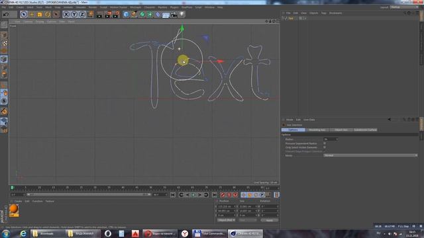
Task: Add a Floor environment object
Action: (x=166, y=15)
